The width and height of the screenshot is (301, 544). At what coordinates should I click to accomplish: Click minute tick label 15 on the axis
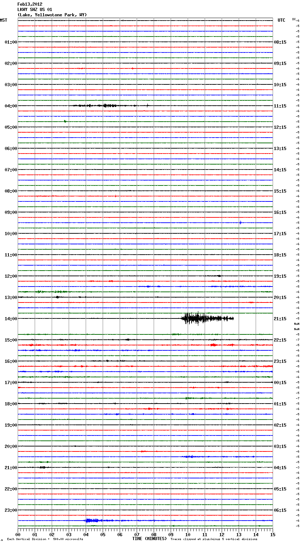[273, 534]
